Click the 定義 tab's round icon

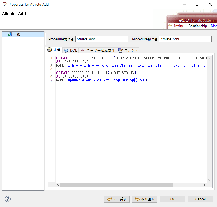[x=49, y=50]
